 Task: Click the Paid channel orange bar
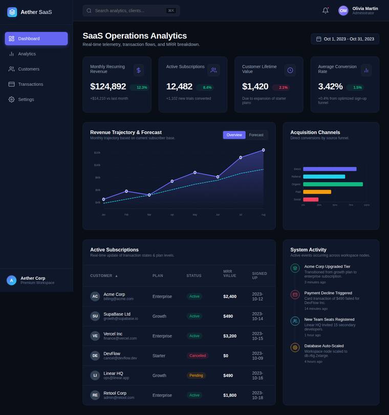point(317,192)
